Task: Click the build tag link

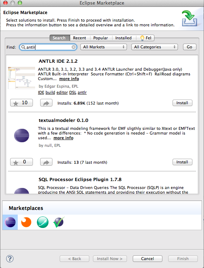Action: tap(50, 92)
